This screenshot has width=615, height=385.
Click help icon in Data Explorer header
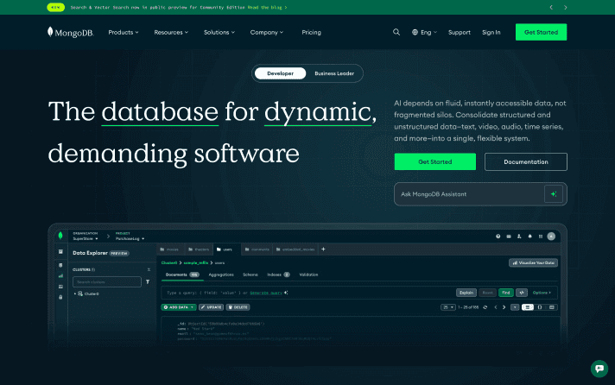pos(498,237)
